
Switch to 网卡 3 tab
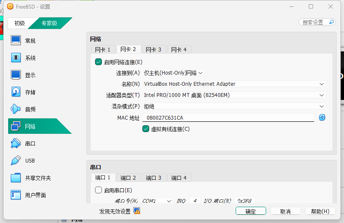coord(154,49)
